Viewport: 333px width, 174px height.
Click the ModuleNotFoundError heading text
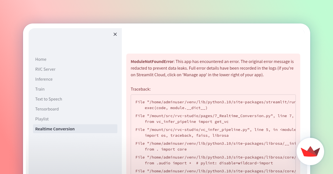pyautogui.click(x=152, y=62)
